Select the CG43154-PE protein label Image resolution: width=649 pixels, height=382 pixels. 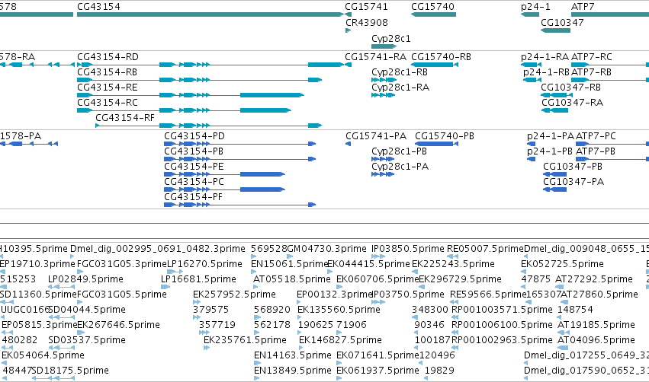(x=194, y=167)
